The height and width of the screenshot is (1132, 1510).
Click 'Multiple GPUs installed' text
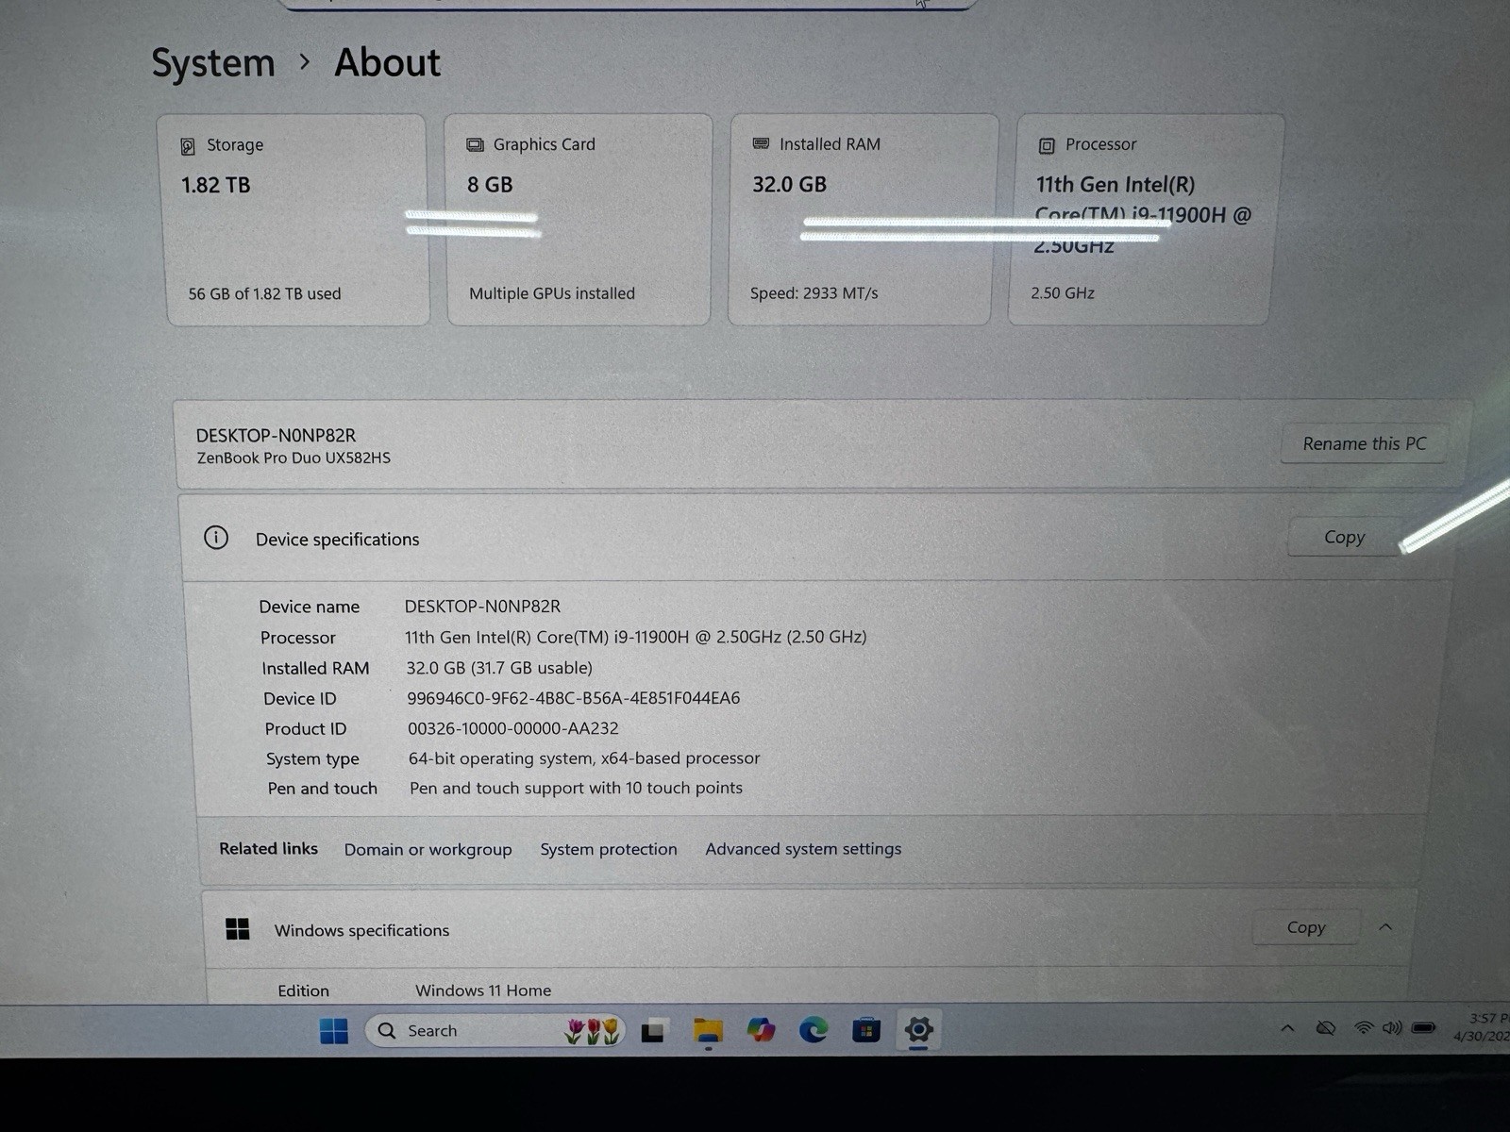[x=552, y=293]
